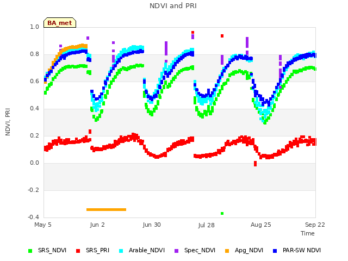Click the Apg_NDVI orange legend swatch
Screen dimensions: 348x261
tap(227, 251)
